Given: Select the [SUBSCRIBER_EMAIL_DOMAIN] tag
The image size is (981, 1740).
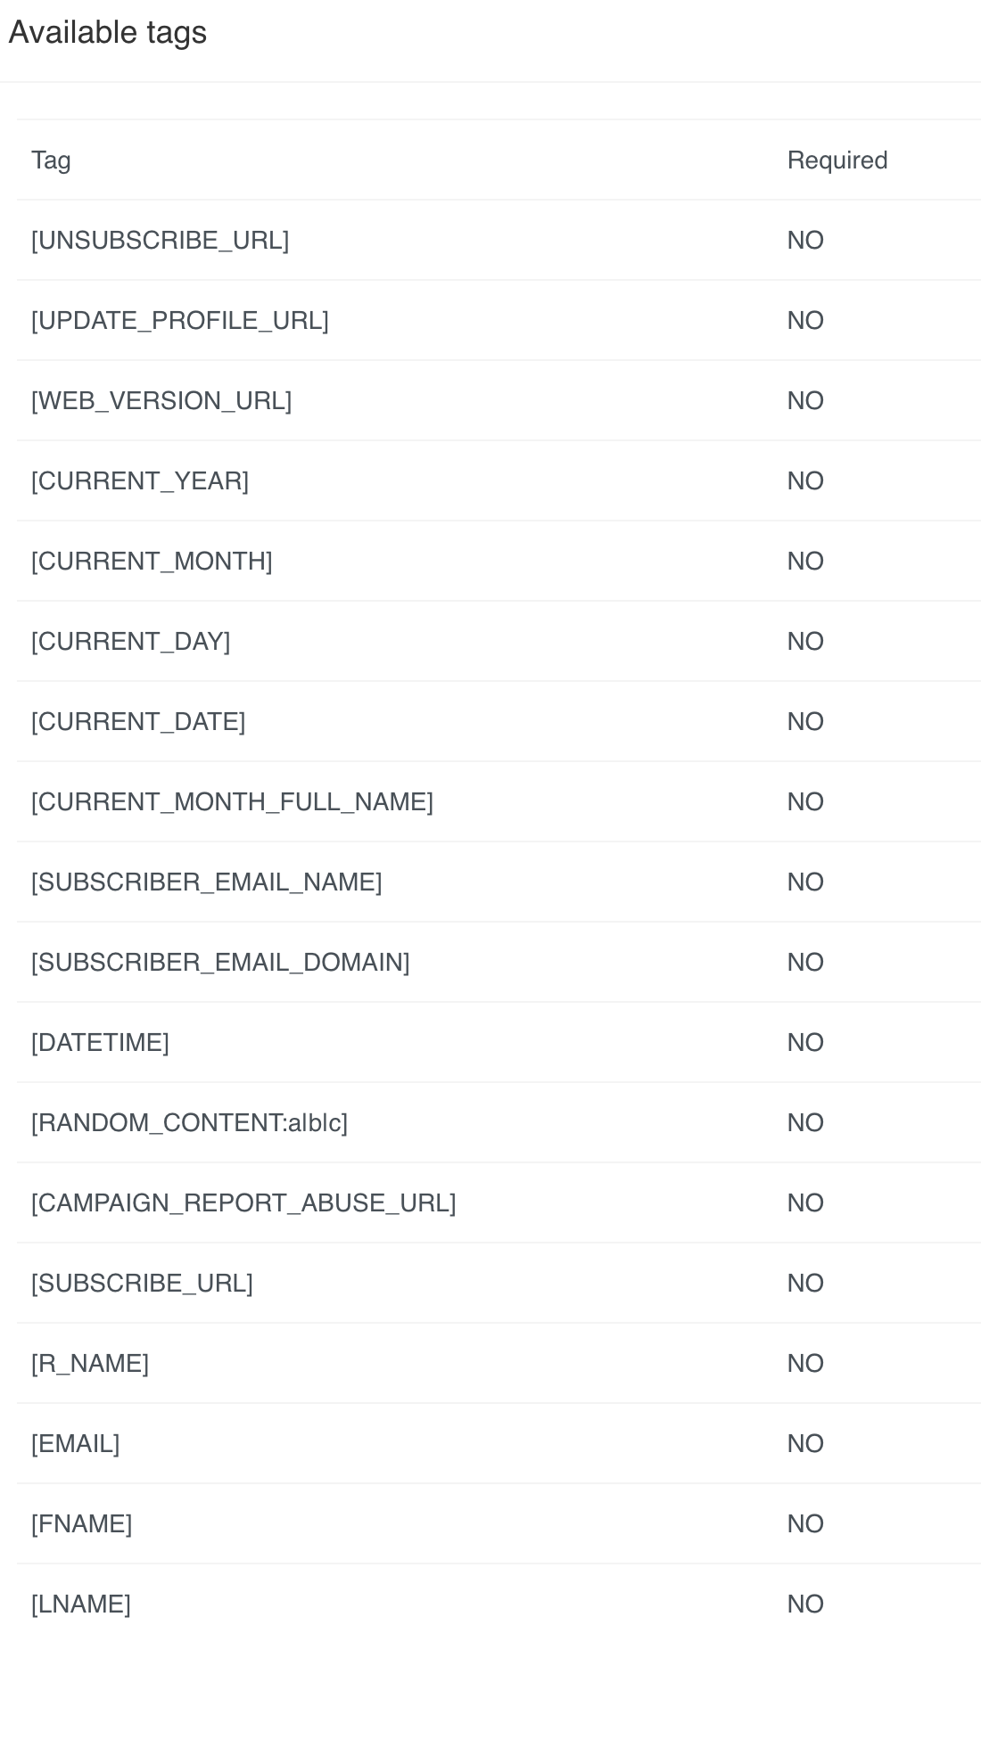Looking at the screenshot, I should pyautogui.click(x=220, y=963).
